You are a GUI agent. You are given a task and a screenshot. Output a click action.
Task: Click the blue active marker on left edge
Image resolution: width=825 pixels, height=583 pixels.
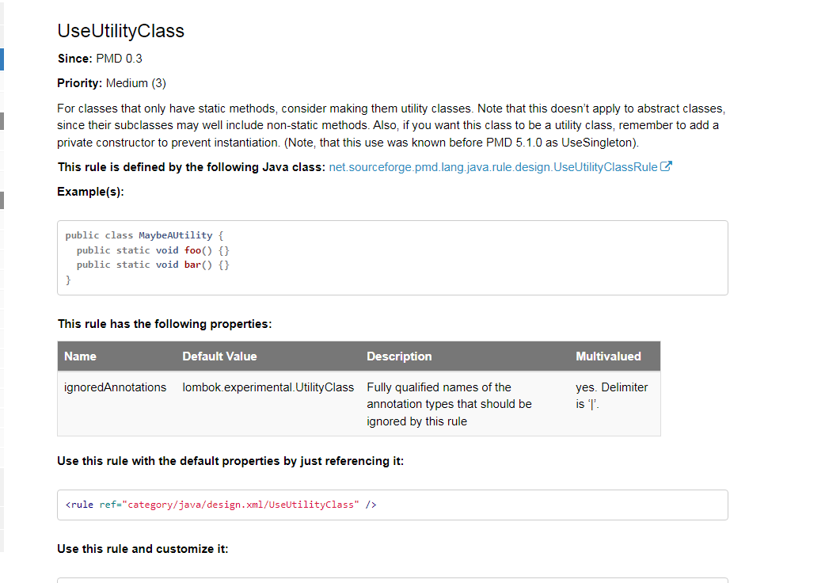pos(2,59)
